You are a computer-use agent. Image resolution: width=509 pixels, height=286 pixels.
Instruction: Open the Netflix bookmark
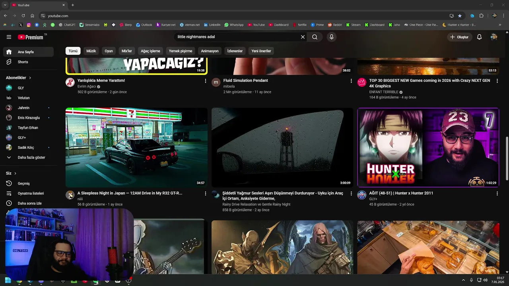point(299,25)
